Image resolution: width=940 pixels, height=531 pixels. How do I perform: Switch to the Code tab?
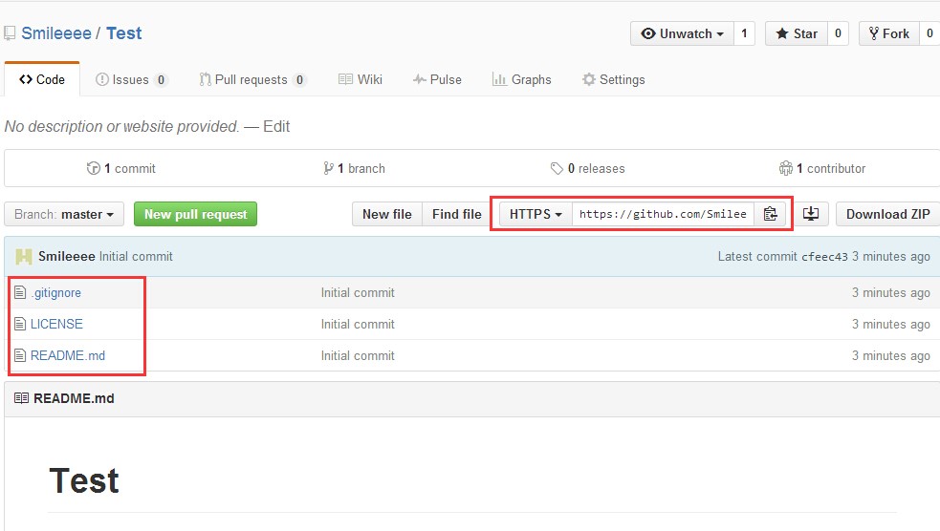pyautogui.click(x=42, y=79)
